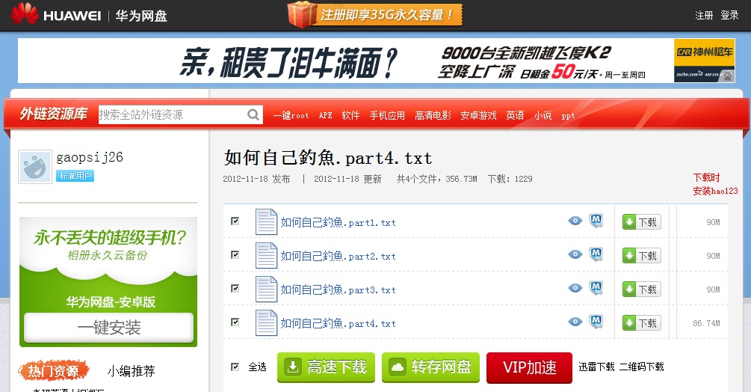Image resolution: width=751 pixels, height=392 pixels.
Task: Click the shield M icon for part1.txt
Action: coord(596,221)
